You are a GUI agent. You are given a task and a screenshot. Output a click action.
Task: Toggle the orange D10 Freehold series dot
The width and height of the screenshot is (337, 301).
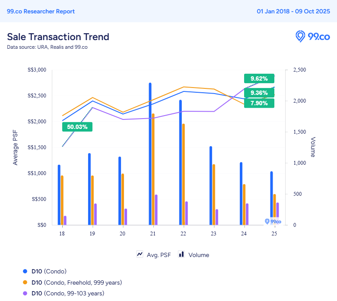tap(25, 282)
